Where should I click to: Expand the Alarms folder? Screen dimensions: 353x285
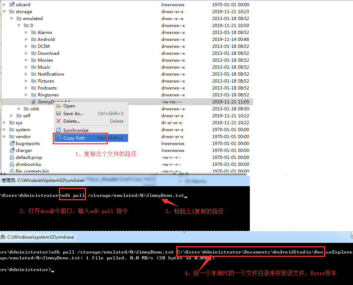(x=26, y=32)
